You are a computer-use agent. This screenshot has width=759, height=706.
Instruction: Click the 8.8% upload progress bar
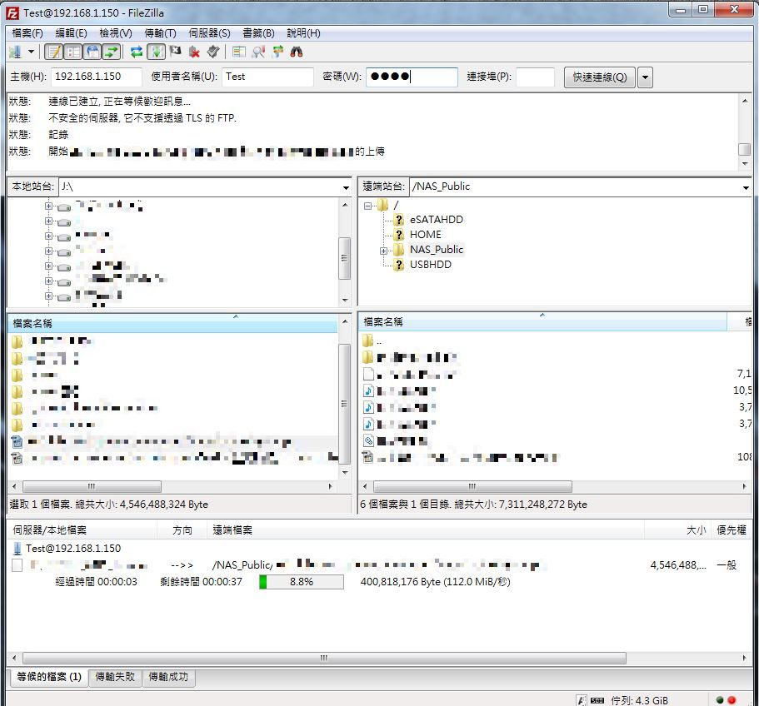(x=302, y=582)
